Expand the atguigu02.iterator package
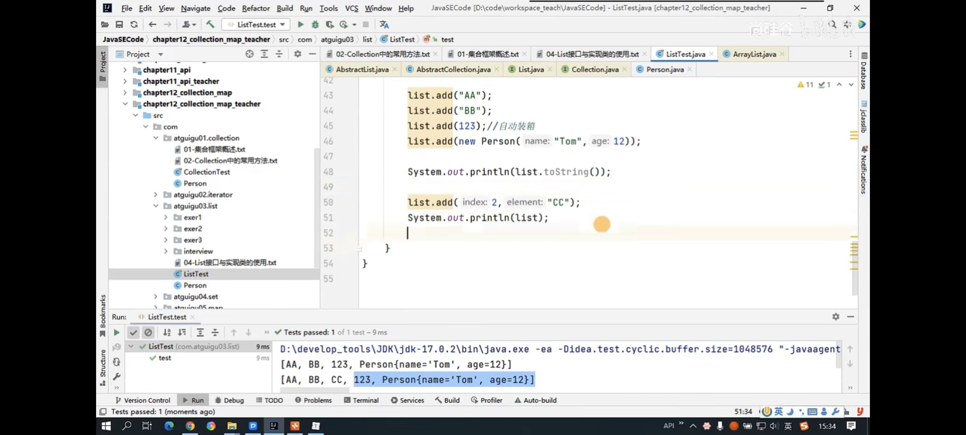 [x=156, y=194]
